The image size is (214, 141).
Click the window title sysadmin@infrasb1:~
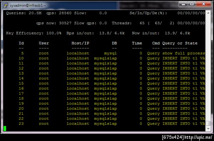28,5
